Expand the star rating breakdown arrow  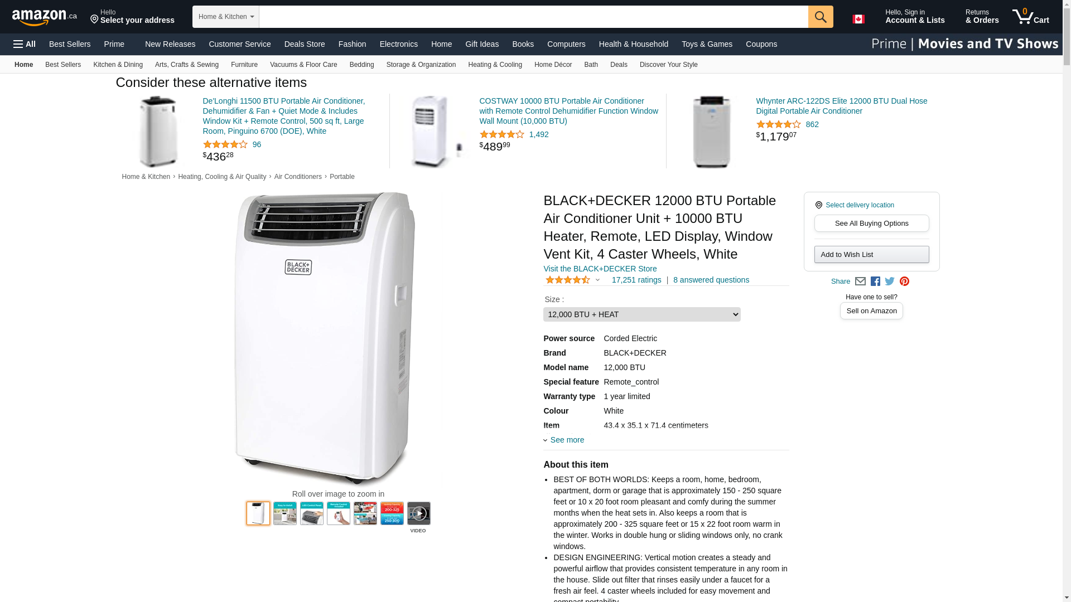[597, 280]
